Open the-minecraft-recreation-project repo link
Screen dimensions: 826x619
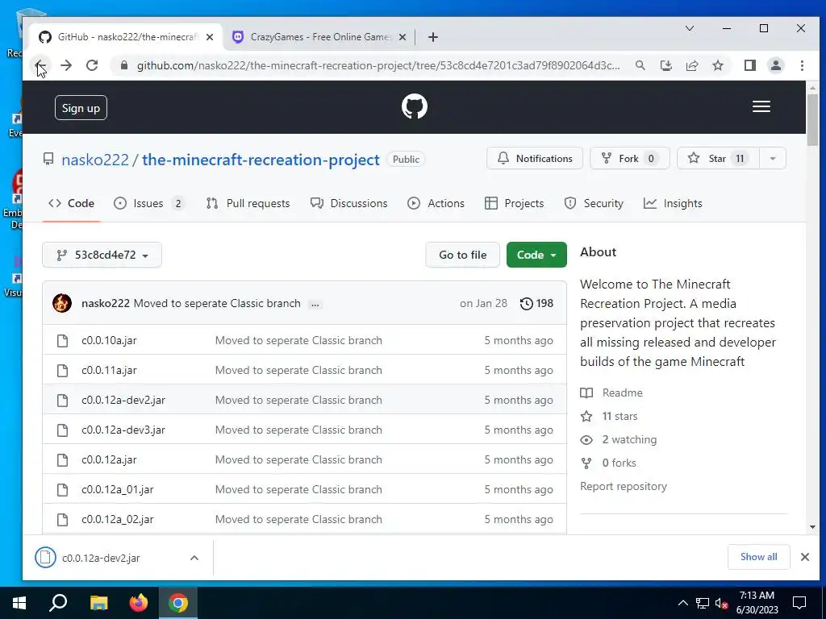(261, 160)
